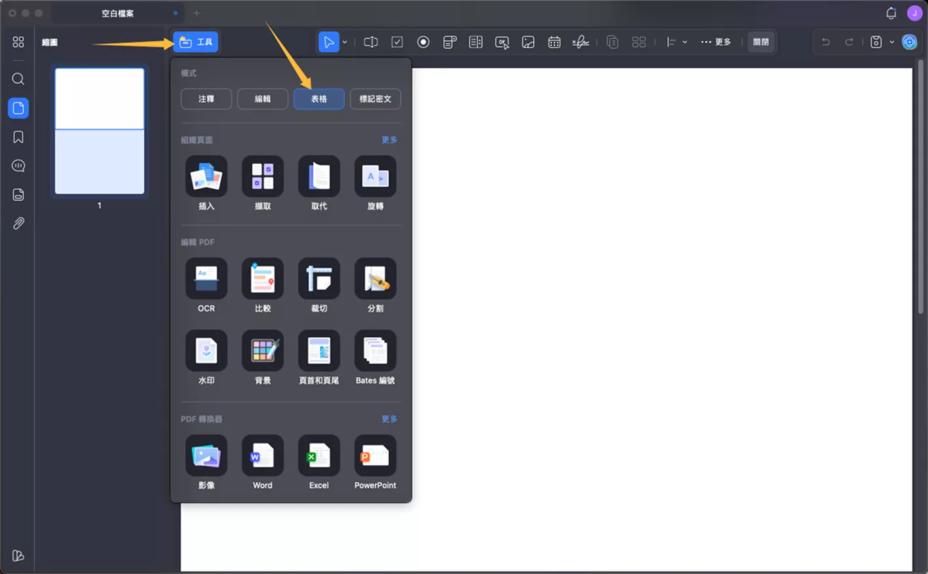Click the redo arrow
Image resolution: width=928 pixels, height=574 pixels.
[x=849, y=42]
